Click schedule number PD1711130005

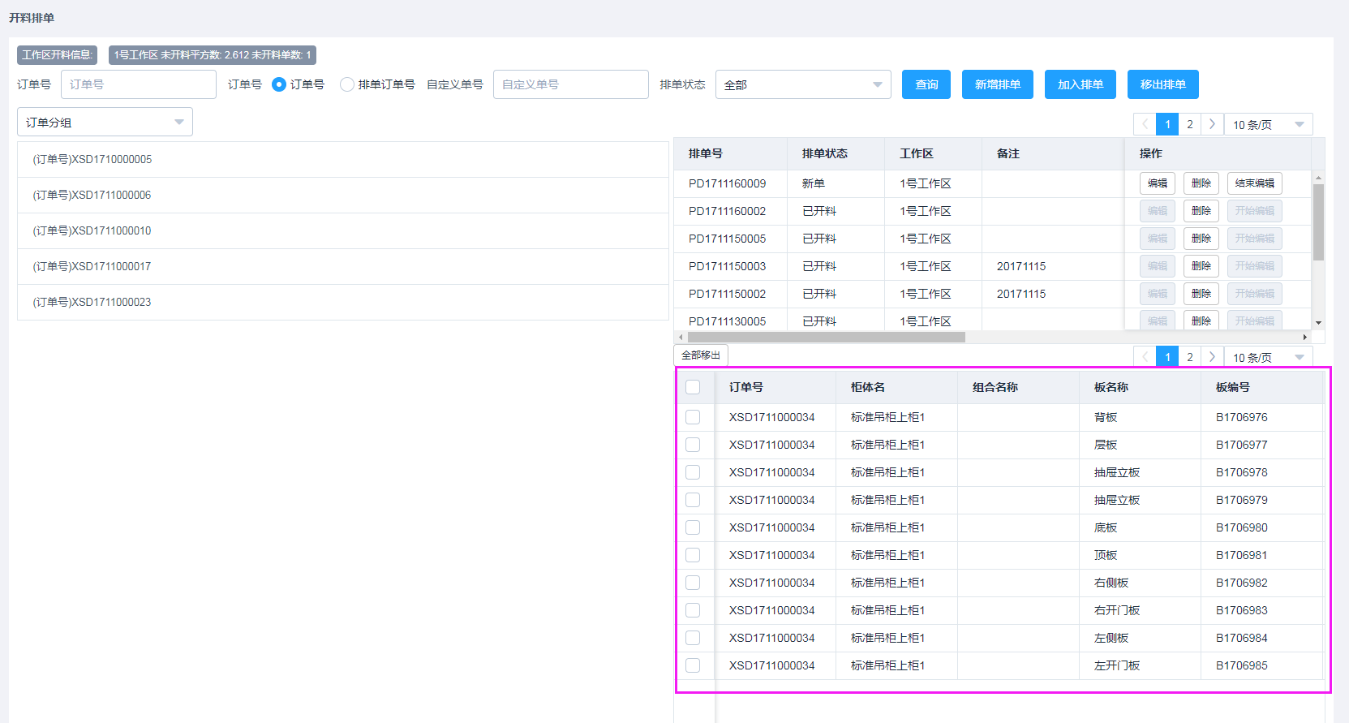727,321
